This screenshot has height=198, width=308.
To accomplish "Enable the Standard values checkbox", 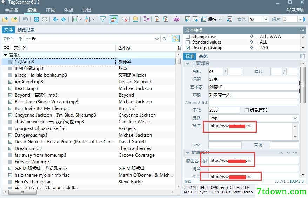I will point(188,42).
